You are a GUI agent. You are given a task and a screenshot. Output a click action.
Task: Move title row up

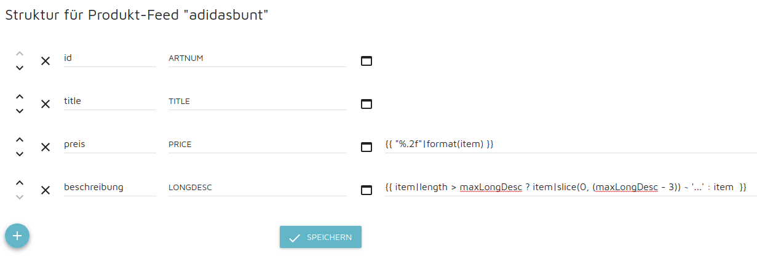click(20, 97)
